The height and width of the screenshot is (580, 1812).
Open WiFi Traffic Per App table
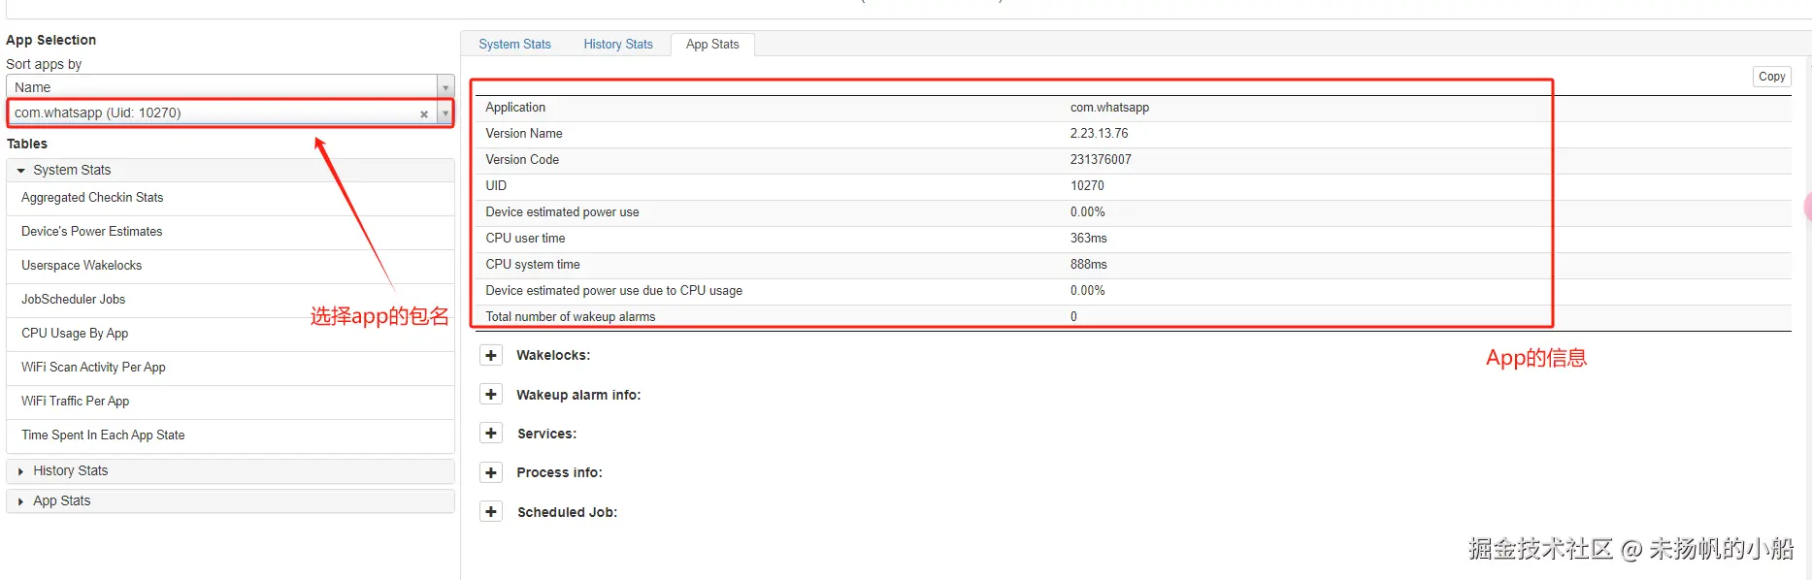click(x=230, y=402)
